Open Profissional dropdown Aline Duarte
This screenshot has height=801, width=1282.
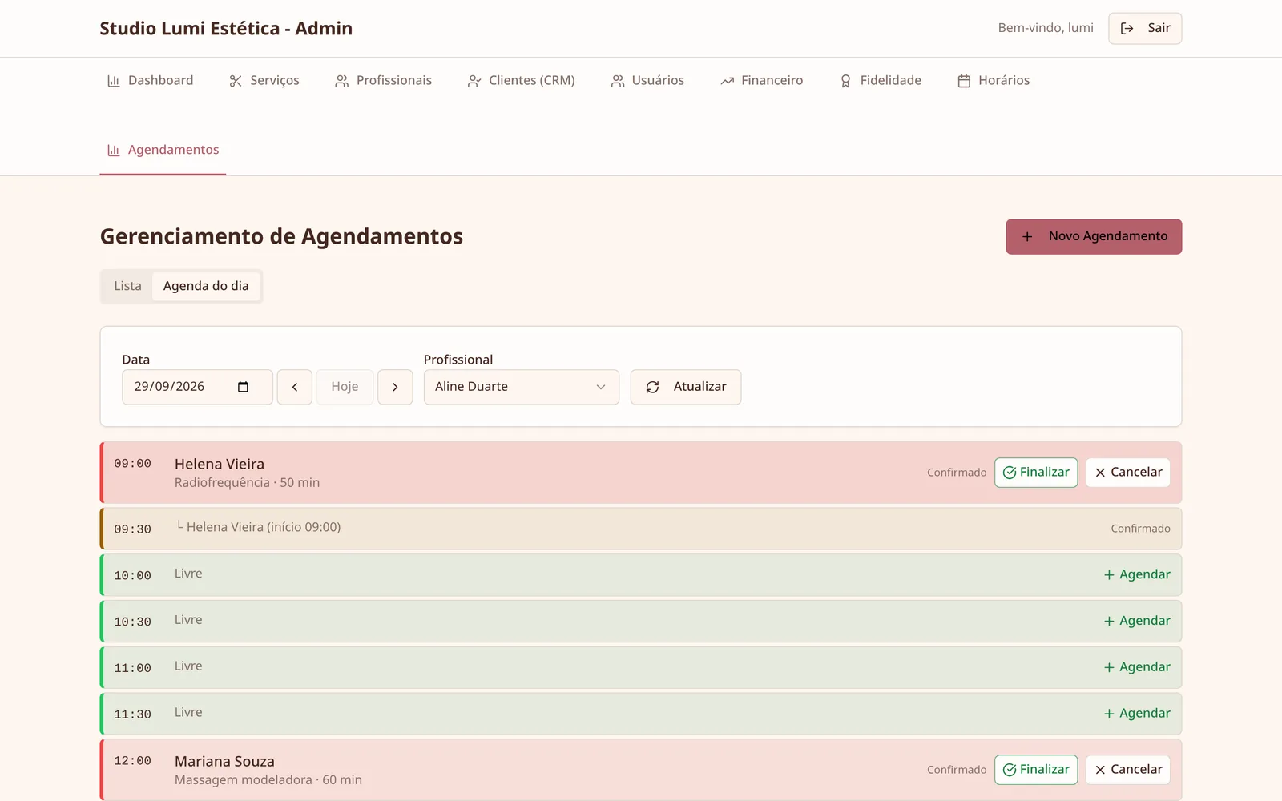coord(521,387)
